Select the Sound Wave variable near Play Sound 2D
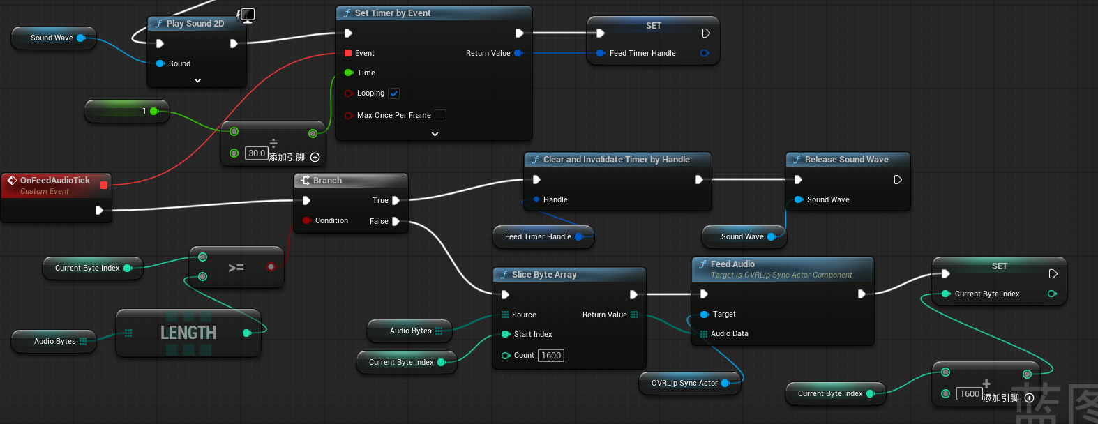The width and height of the screenshot is (1098, 424). click(x=54, y=38)
